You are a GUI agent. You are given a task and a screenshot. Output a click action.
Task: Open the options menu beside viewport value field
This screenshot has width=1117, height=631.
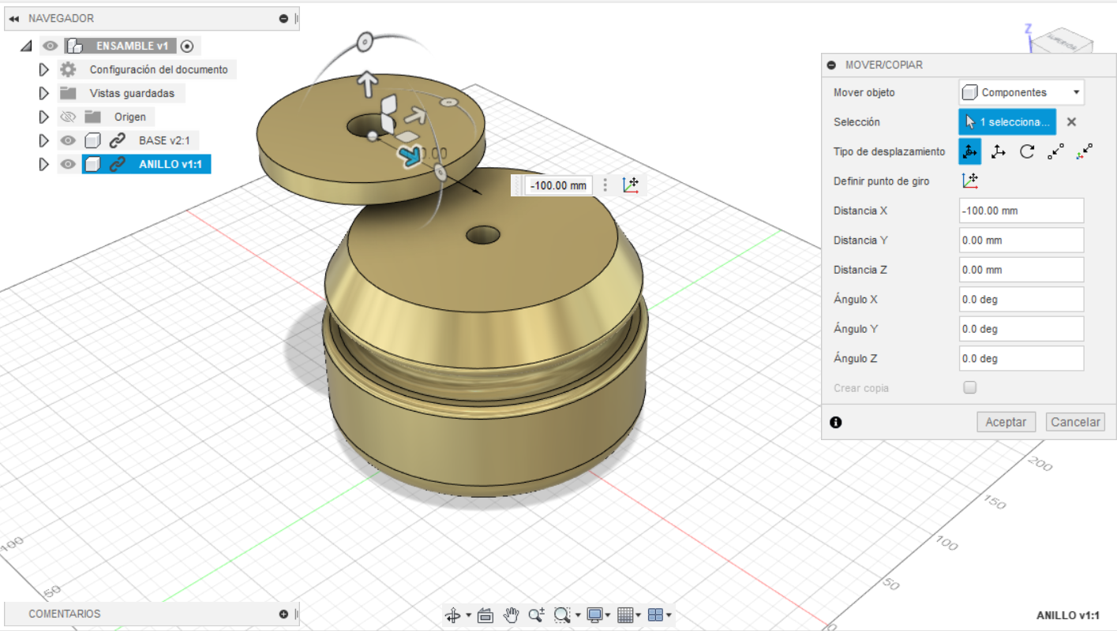pos(605,185)
